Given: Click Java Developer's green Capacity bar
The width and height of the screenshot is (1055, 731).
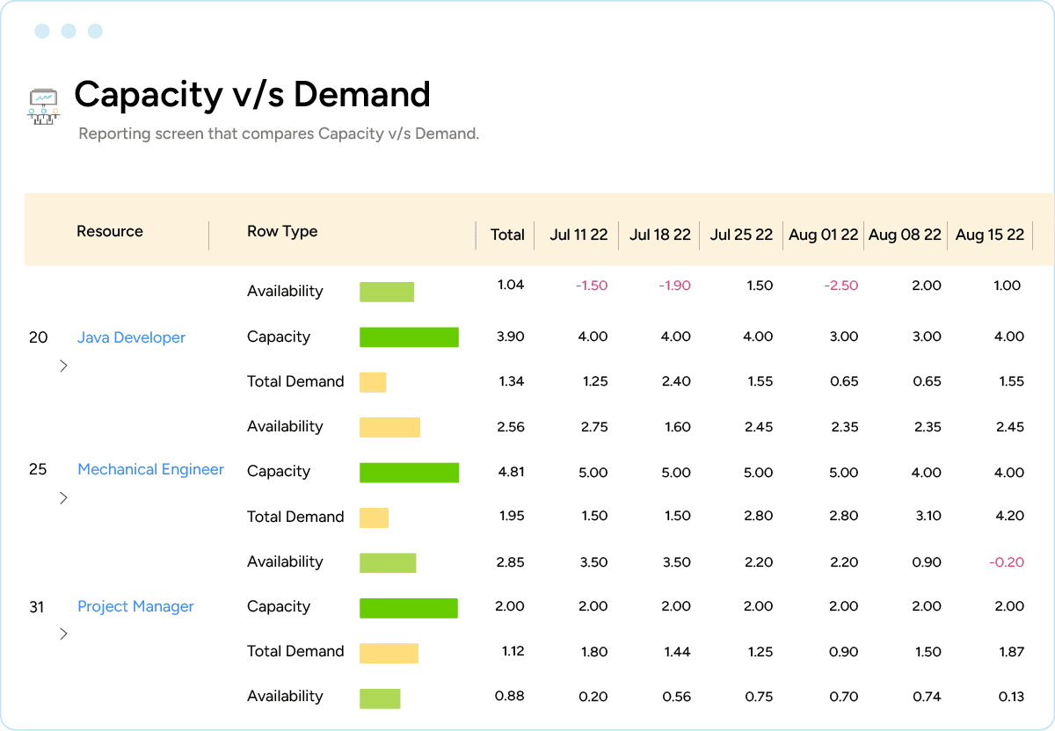Looking at the screenshot, I should point(408,337).
